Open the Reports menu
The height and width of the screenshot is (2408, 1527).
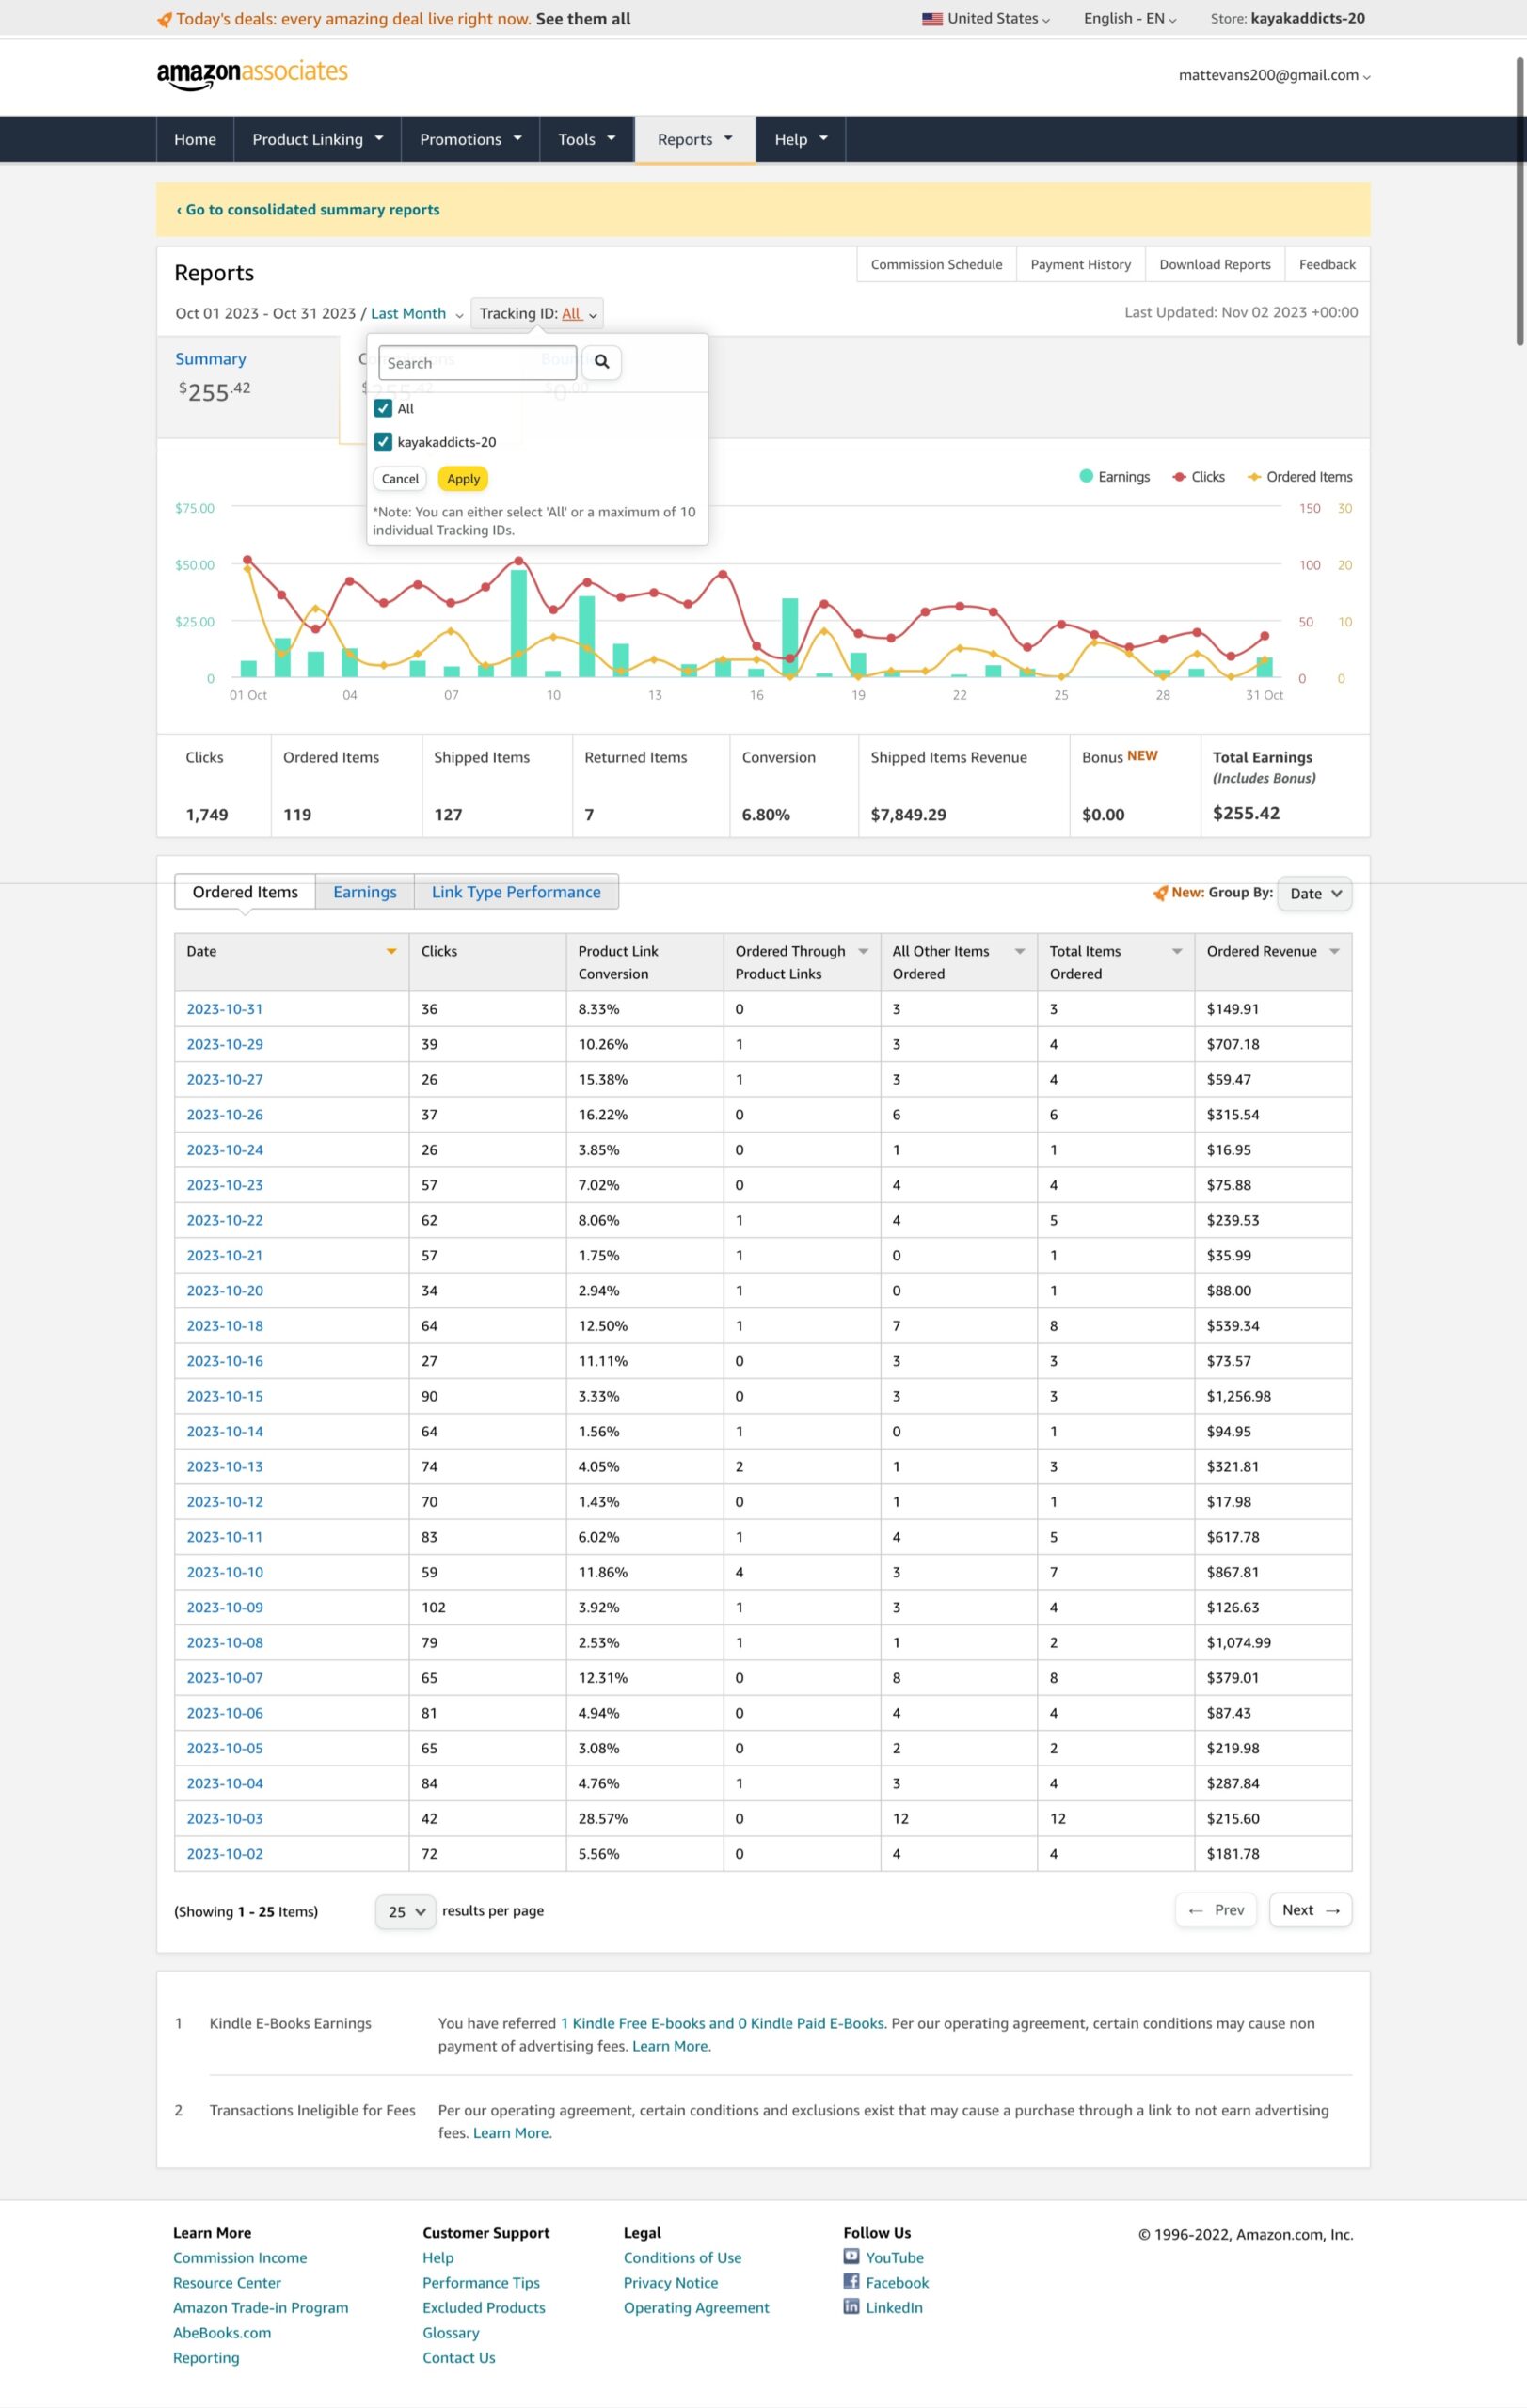click(695, 139)
